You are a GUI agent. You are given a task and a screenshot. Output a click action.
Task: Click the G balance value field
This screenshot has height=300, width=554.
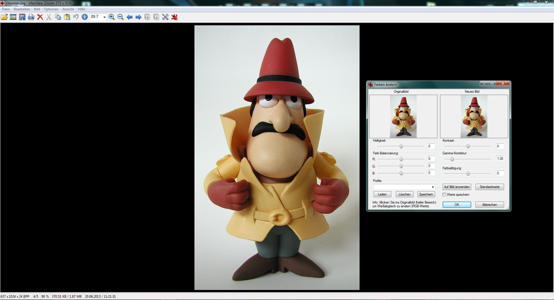tap(431, 166)
